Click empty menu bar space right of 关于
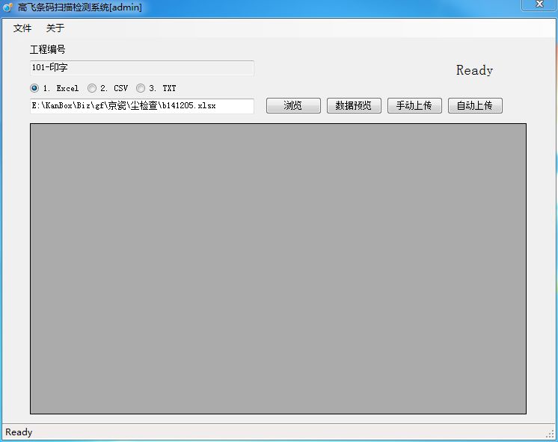This screenshot has width=558, height=442. 299,28
